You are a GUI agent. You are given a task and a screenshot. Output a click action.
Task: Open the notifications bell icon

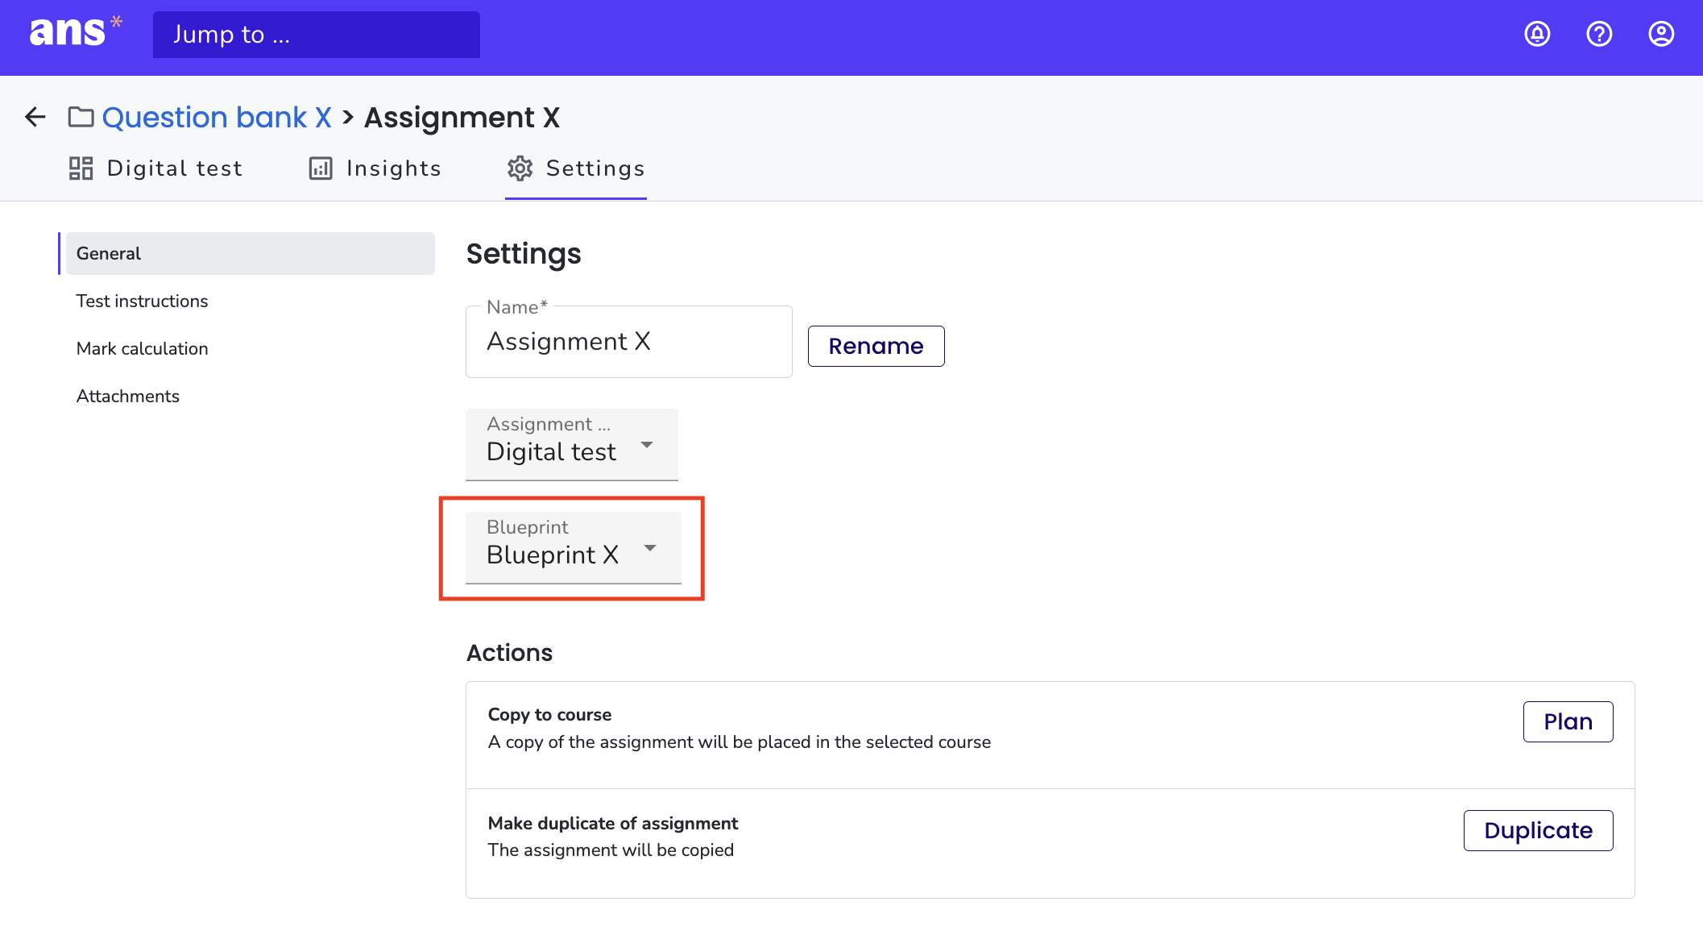(x=1537, y=34)
